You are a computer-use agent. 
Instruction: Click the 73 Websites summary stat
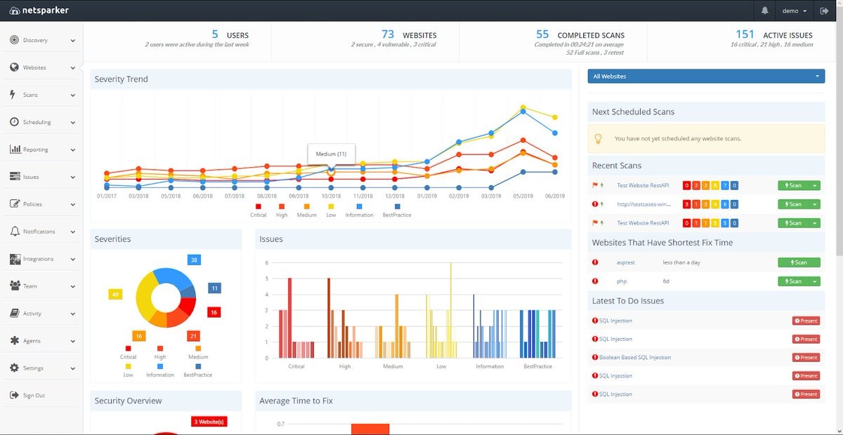(408, 34)
